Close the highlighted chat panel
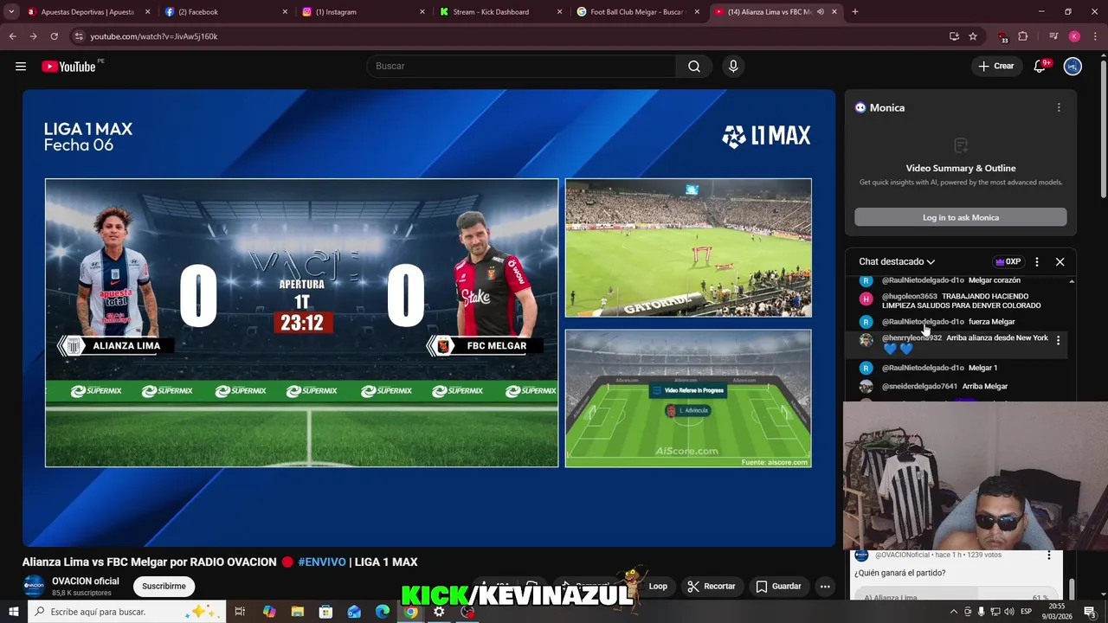The width and height of the screenshot is (1108, 623). [1060, 261]
